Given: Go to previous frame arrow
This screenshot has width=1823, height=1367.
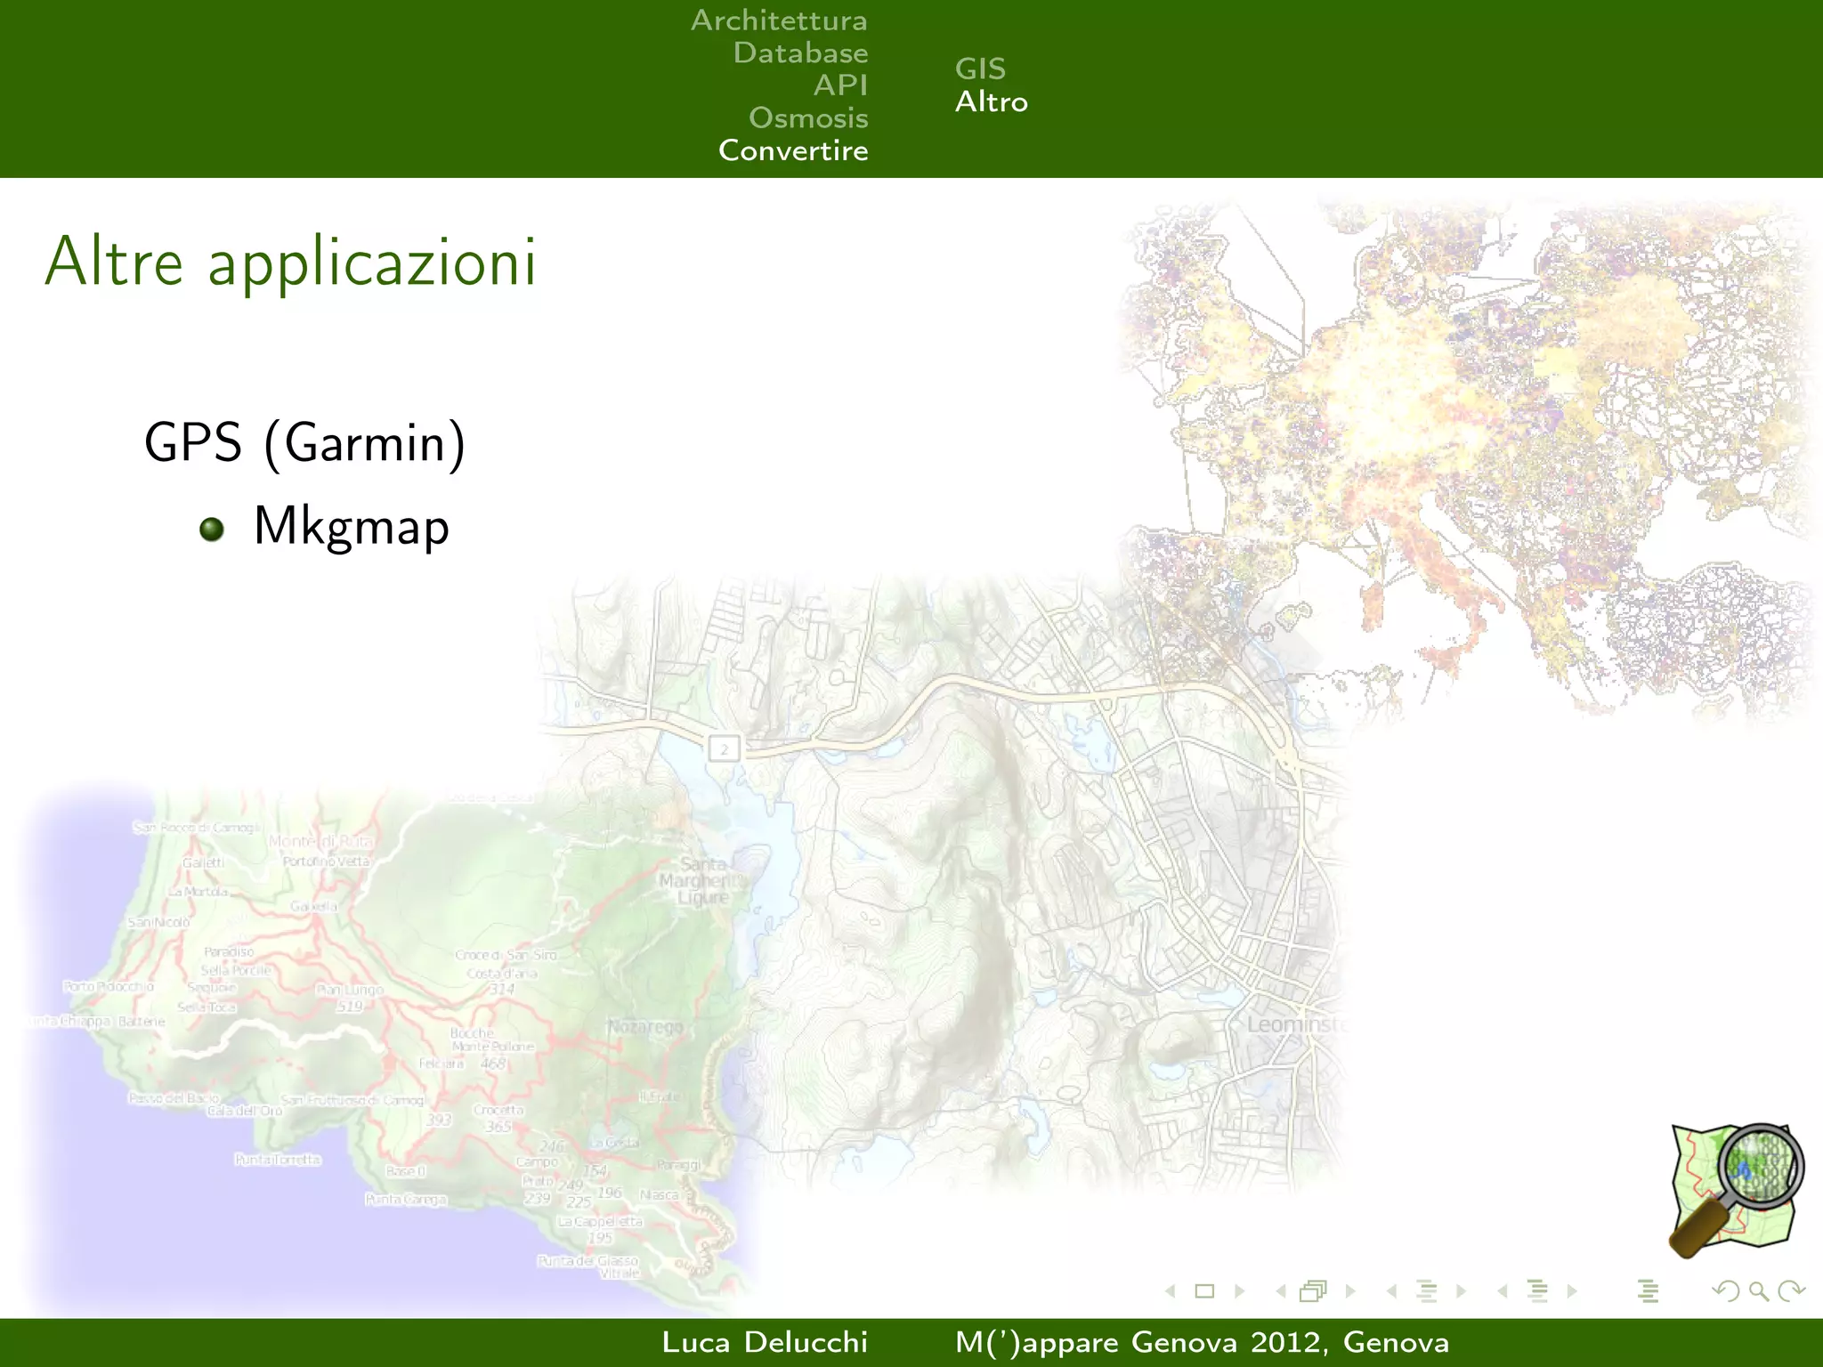Looking at the screenshot, I should tap(1281, 1291).
